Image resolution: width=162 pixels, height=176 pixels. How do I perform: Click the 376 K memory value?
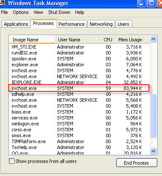(136, 135)
